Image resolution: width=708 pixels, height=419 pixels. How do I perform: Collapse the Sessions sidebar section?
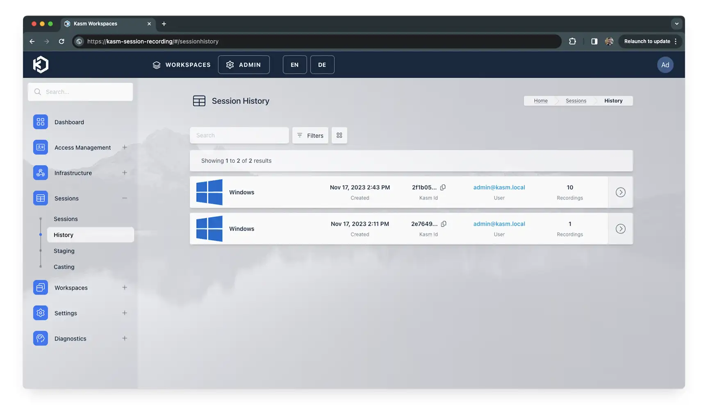click(x=124, y=198)
